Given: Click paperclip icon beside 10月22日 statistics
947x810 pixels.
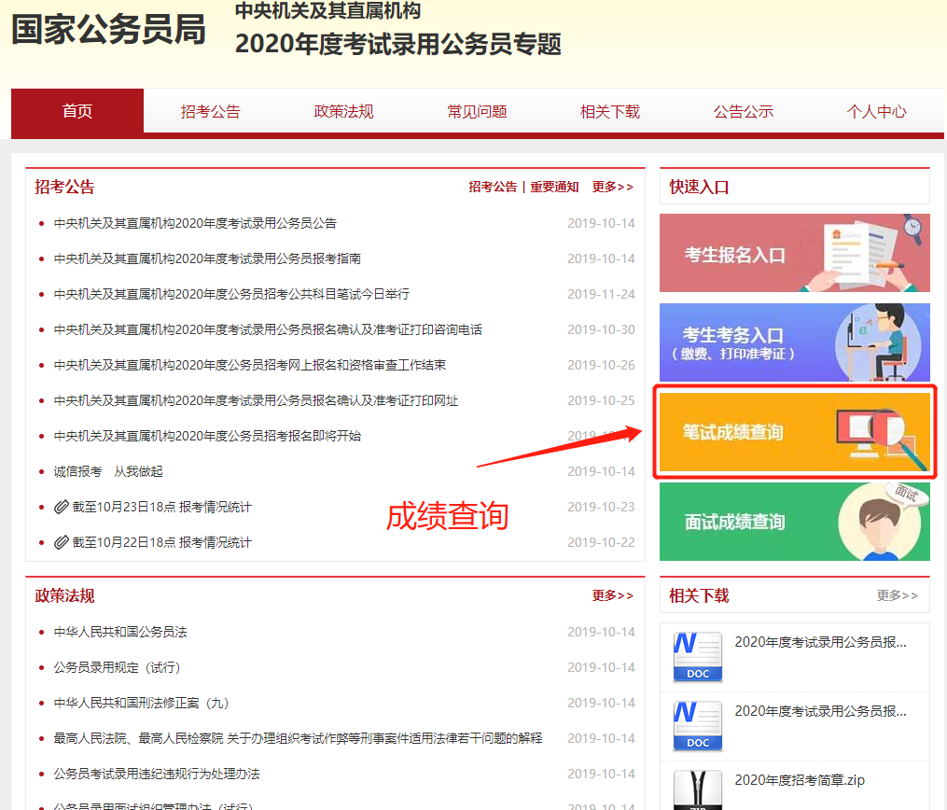Looking at the screenshot, I should click(62, 542).
